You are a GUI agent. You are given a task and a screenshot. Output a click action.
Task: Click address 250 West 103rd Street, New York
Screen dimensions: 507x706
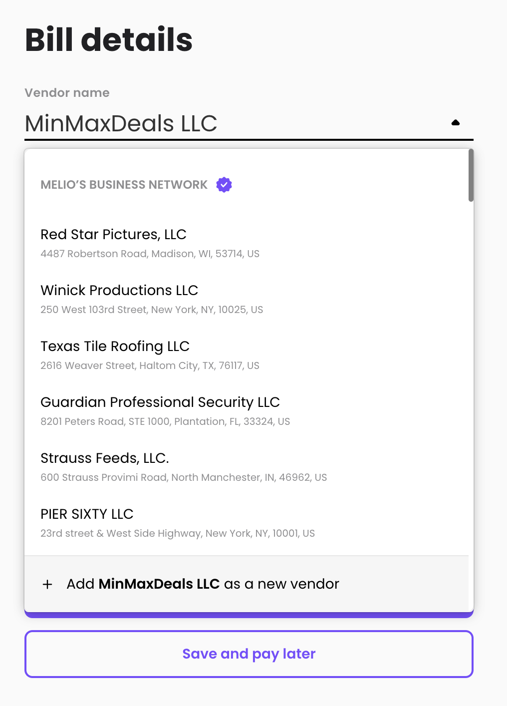[x=152, y=310]
